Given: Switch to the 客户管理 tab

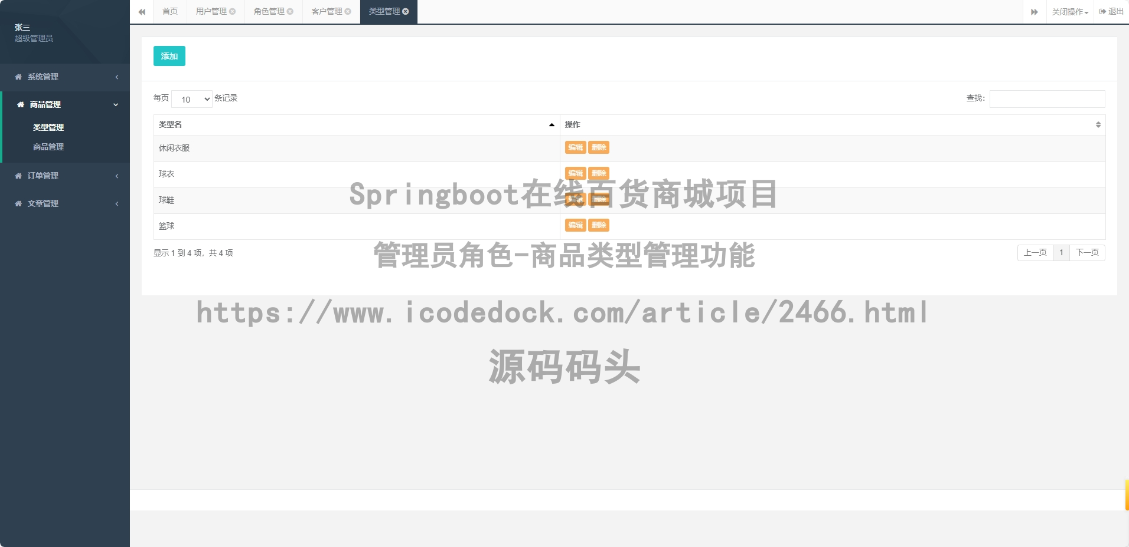Looking at the screenshot, I should pyautogui.click(x=327, y=12).
